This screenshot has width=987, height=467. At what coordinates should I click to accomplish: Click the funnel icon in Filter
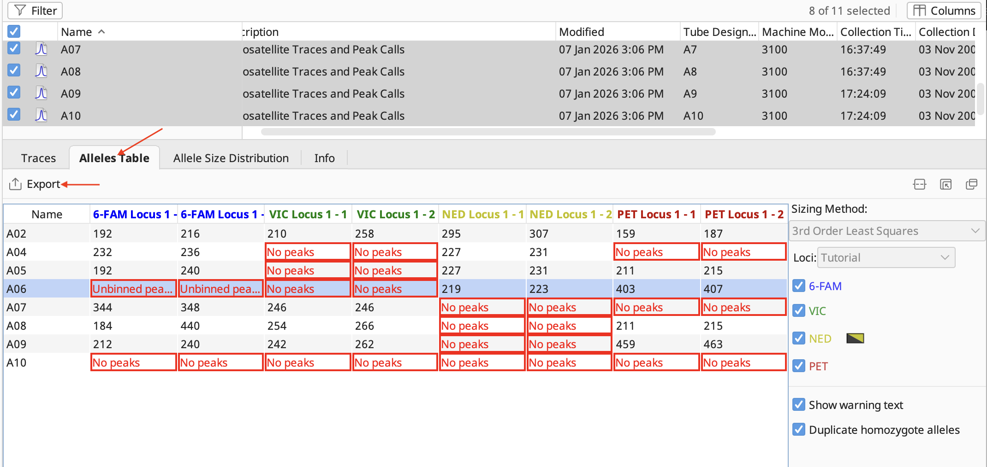(20, 11)
